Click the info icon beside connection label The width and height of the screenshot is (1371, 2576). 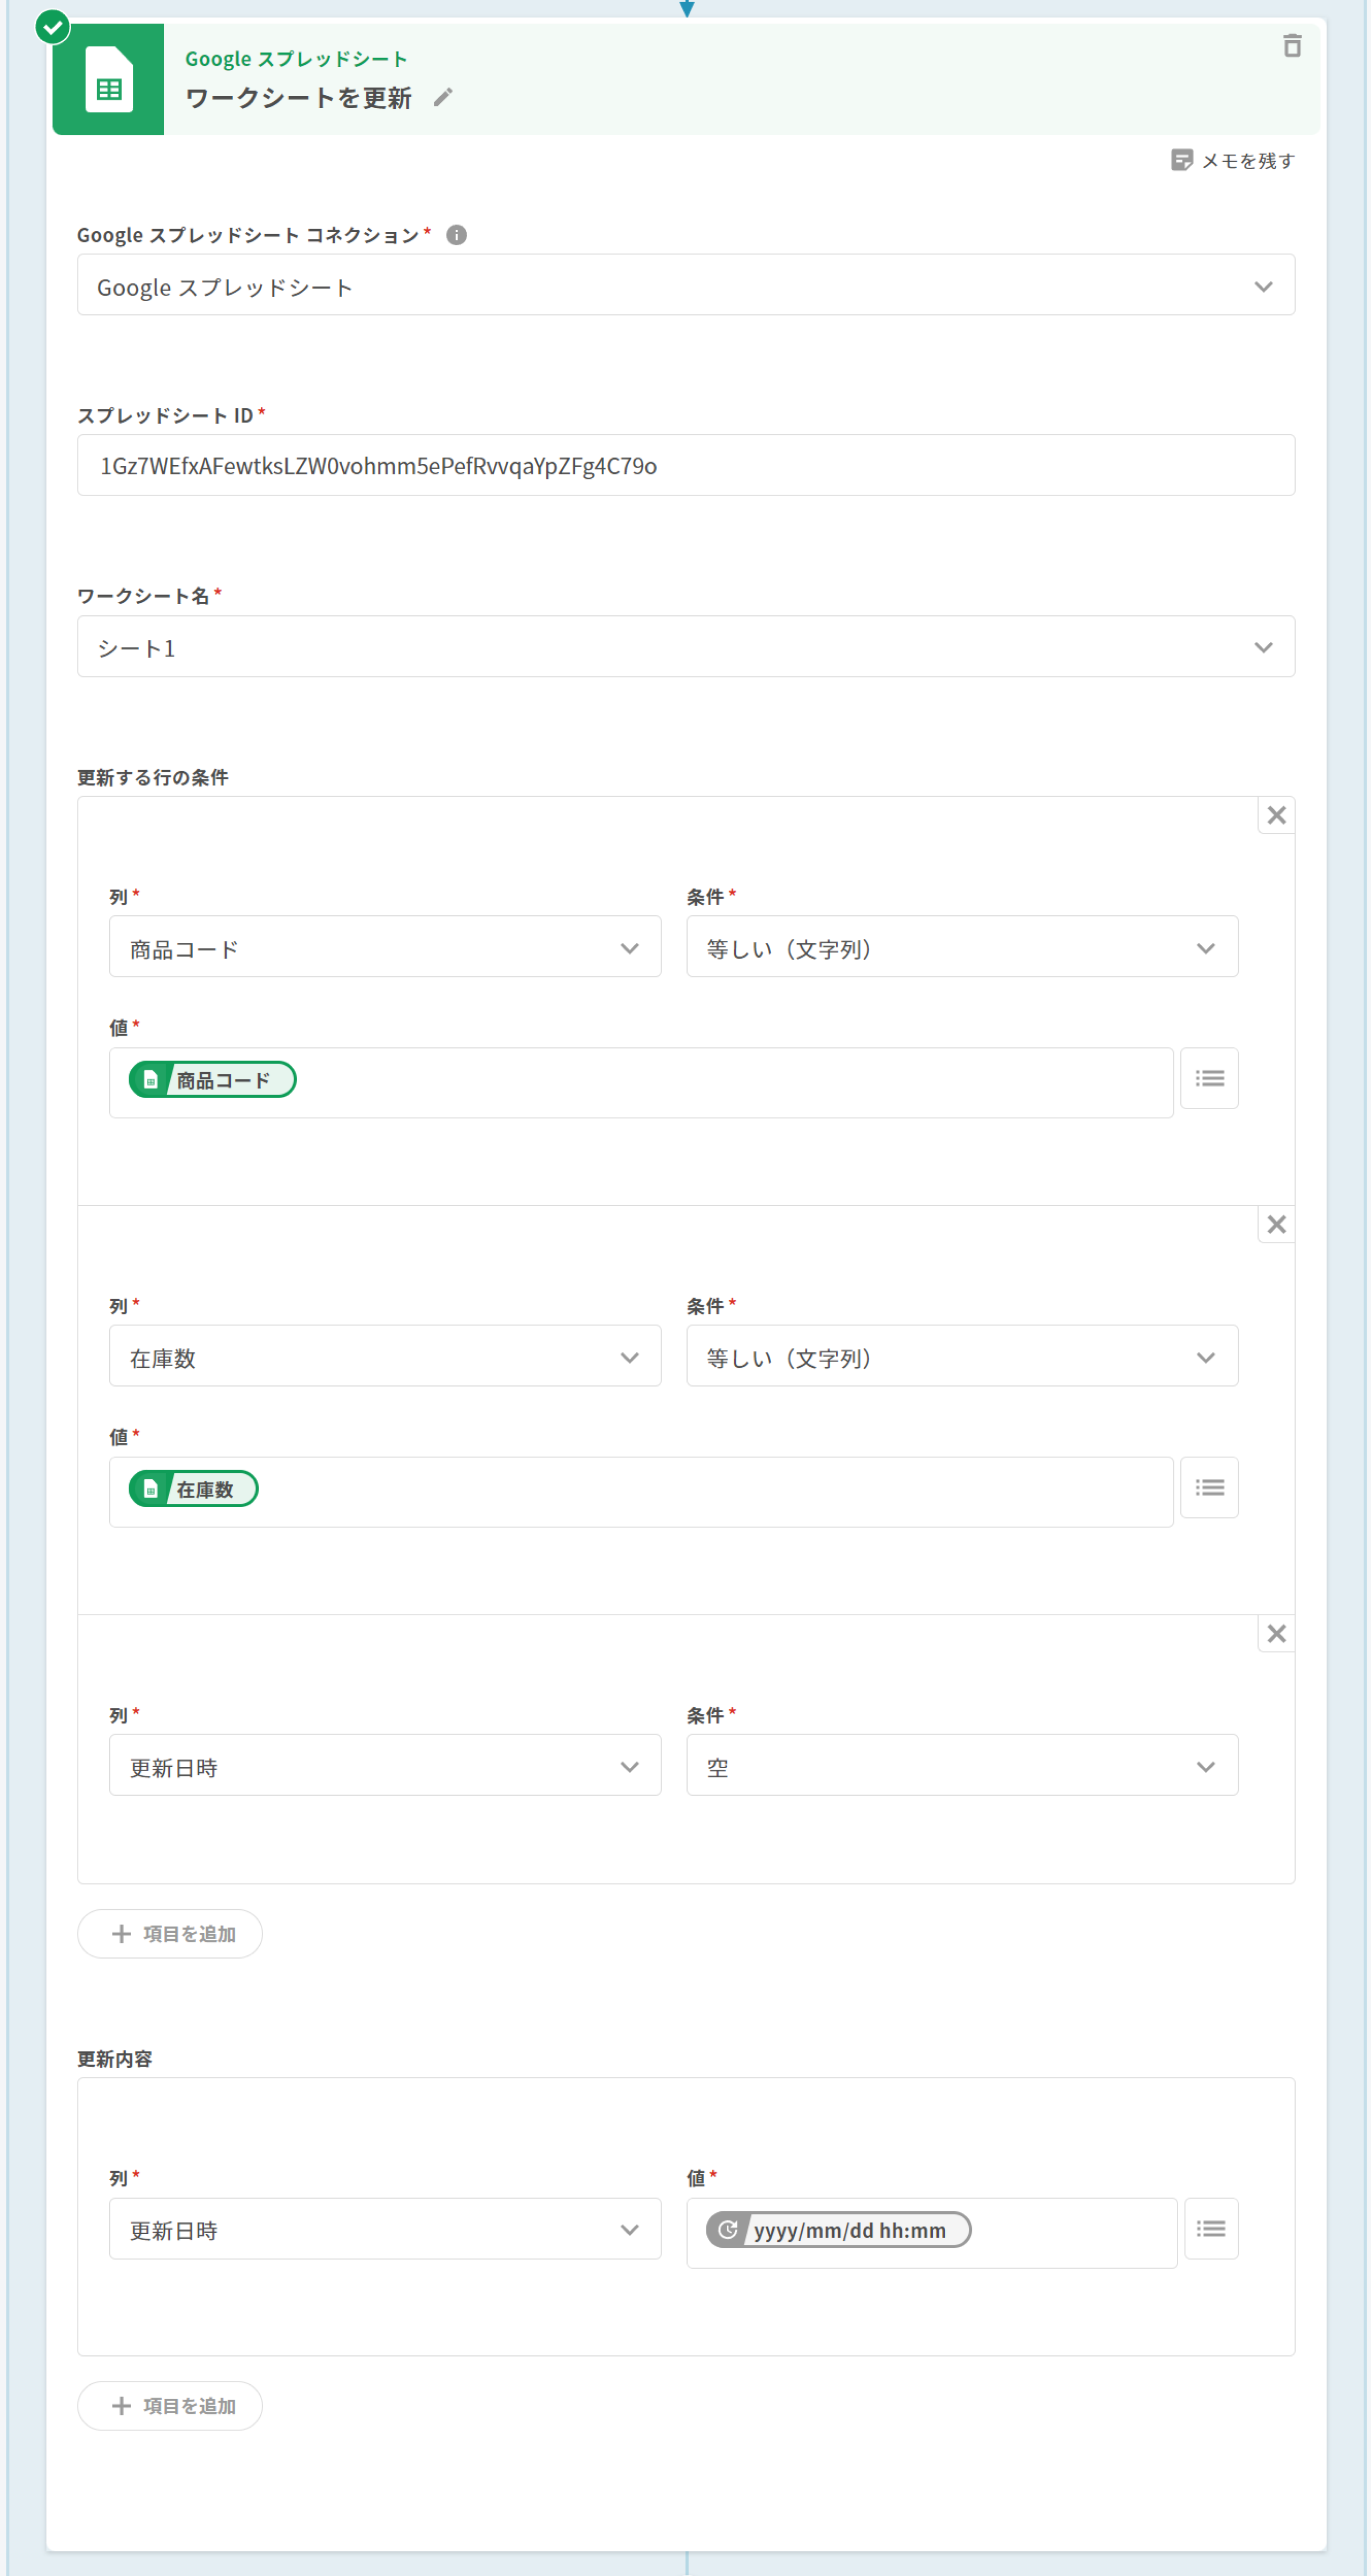click(x=456, y=235)
